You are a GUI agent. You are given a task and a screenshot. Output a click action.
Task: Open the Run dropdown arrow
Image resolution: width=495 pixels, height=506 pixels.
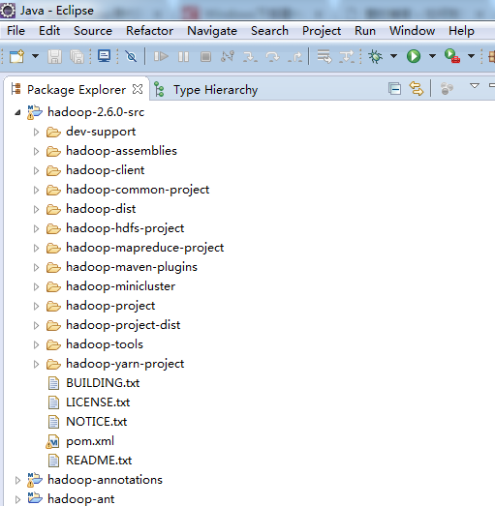point(432,56)
